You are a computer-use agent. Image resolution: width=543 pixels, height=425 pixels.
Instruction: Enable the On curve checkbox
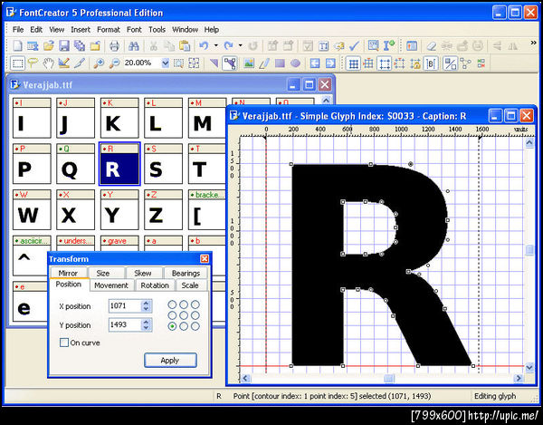point(64,343)
